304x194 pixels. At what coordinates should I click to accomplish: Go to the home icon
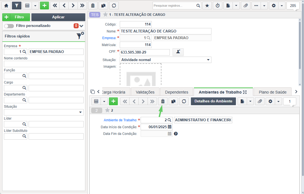6,6
